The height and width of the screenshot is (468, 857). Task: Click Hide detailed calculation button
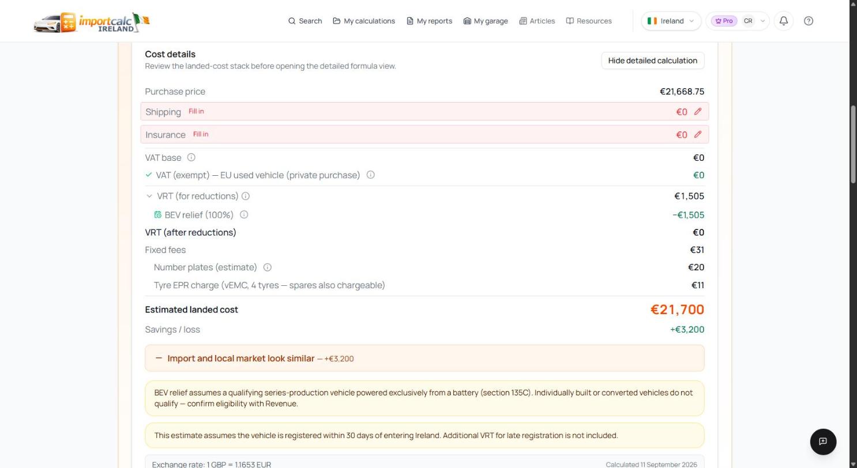pos(653,61)
